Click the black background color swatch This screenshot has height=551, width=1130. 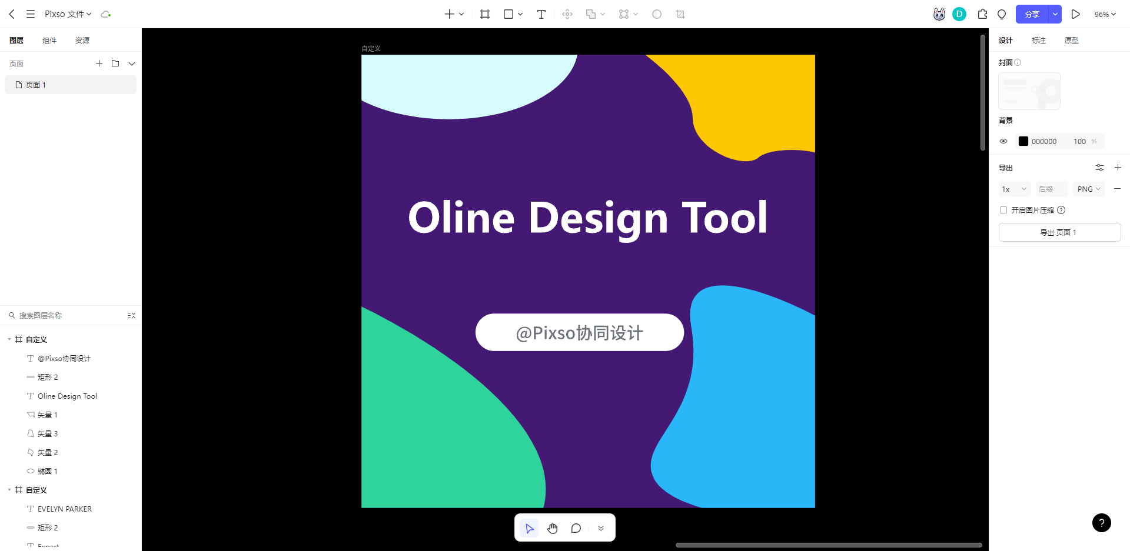[1023, 141]
